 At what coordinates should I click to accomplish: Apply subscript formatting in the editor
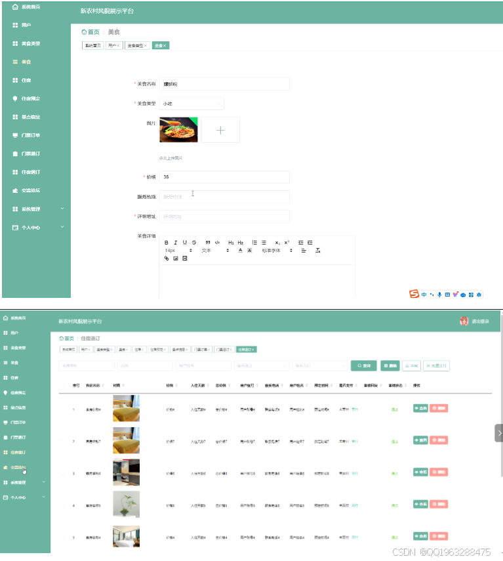(x=277, y=243)
